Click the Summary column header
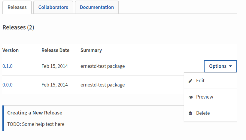 pos(91,50)
